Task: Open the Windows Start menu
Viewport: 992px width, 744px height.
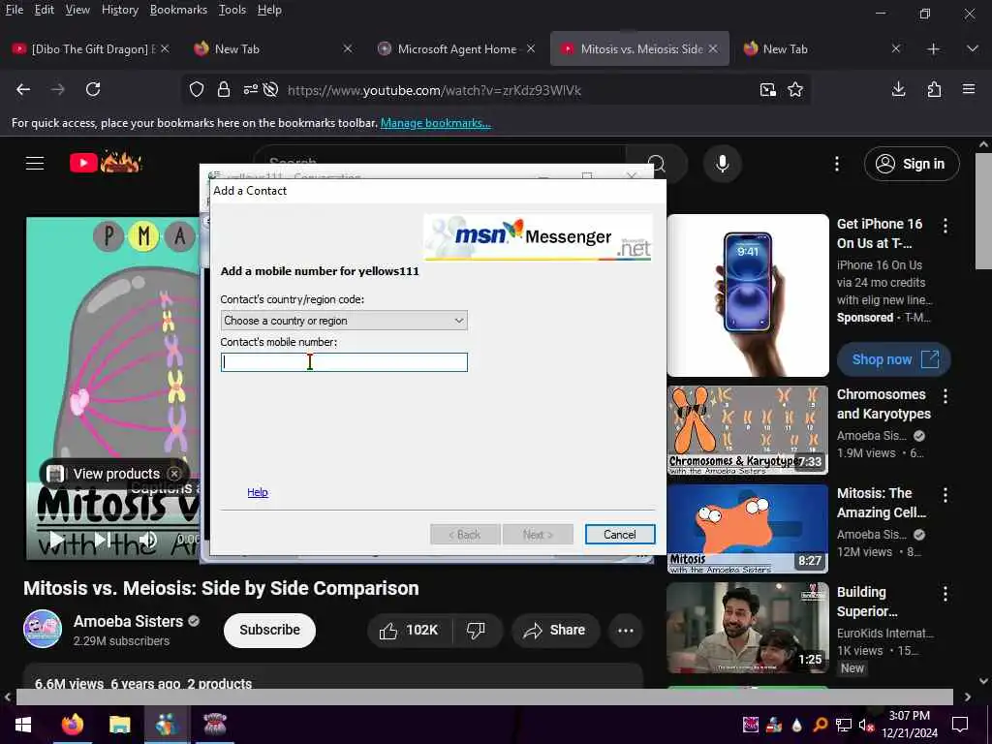Action: click(x=23, y=725)
